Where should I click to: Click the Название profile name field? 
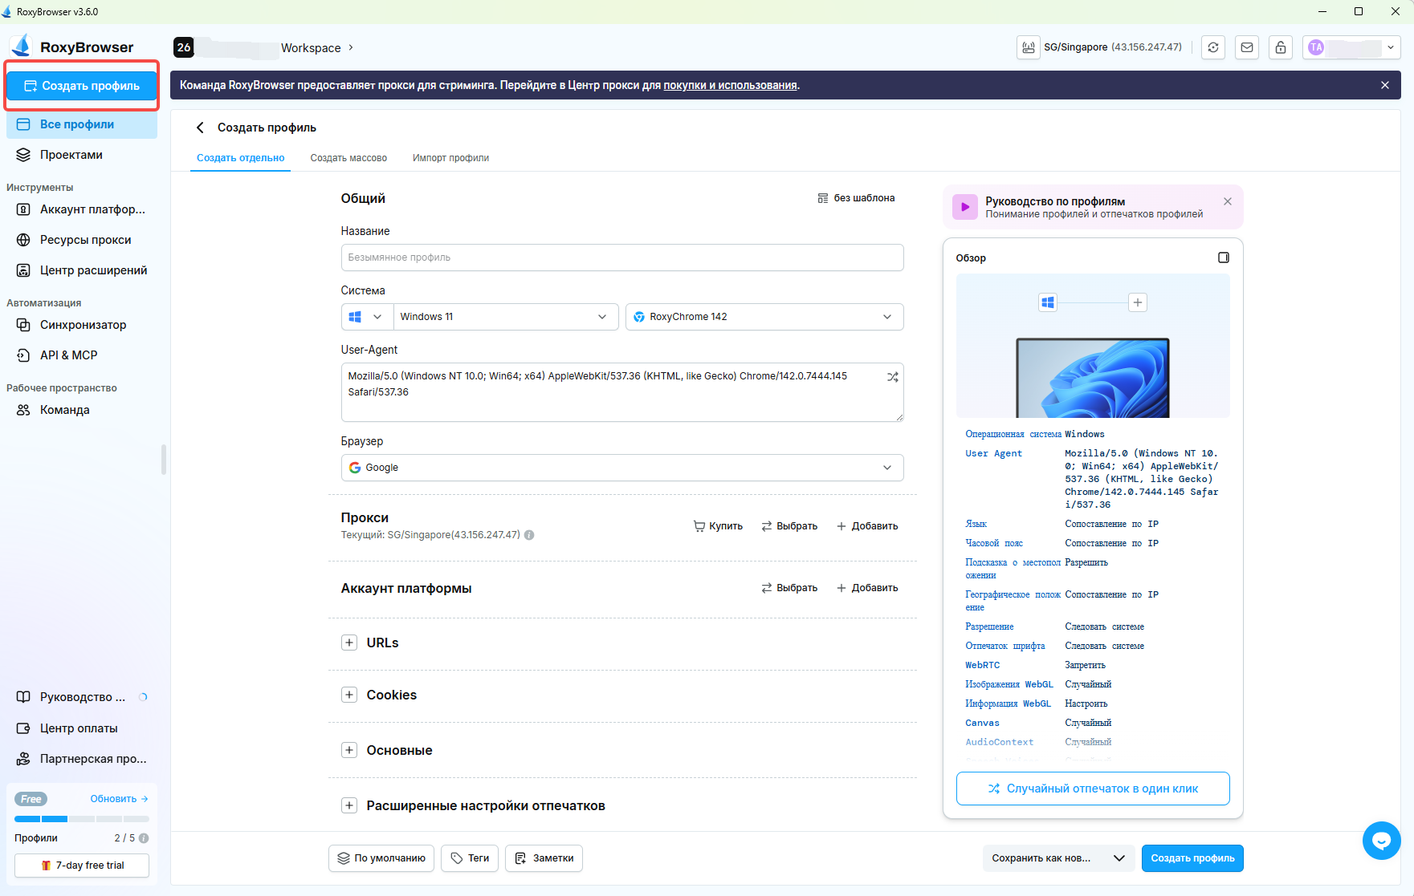point(621,257)
